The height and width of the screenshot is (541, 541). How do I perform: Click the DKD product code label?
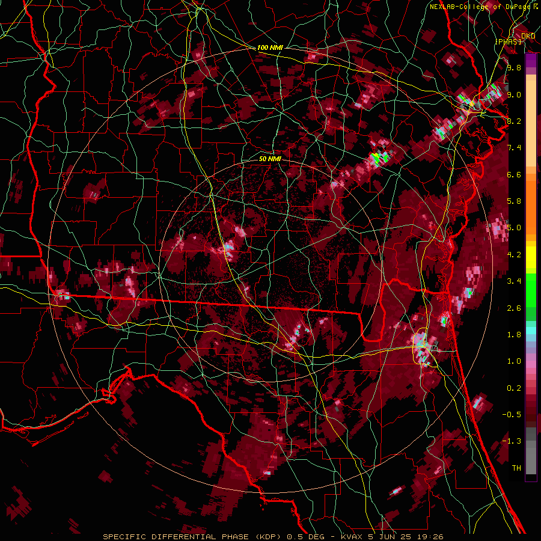(x=528, y=36)
